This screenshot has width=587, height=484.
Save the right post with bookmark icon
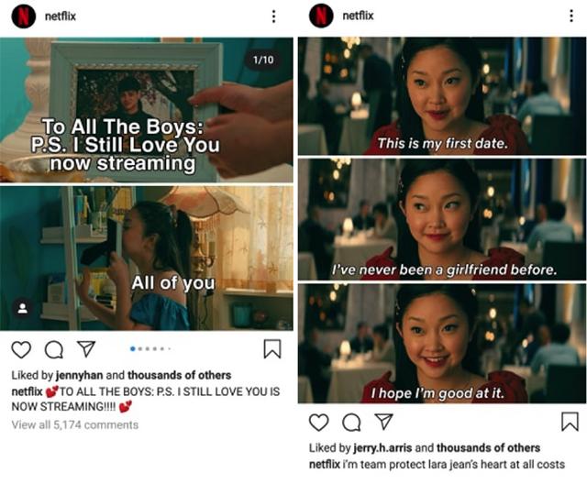[x=570, y=421]
